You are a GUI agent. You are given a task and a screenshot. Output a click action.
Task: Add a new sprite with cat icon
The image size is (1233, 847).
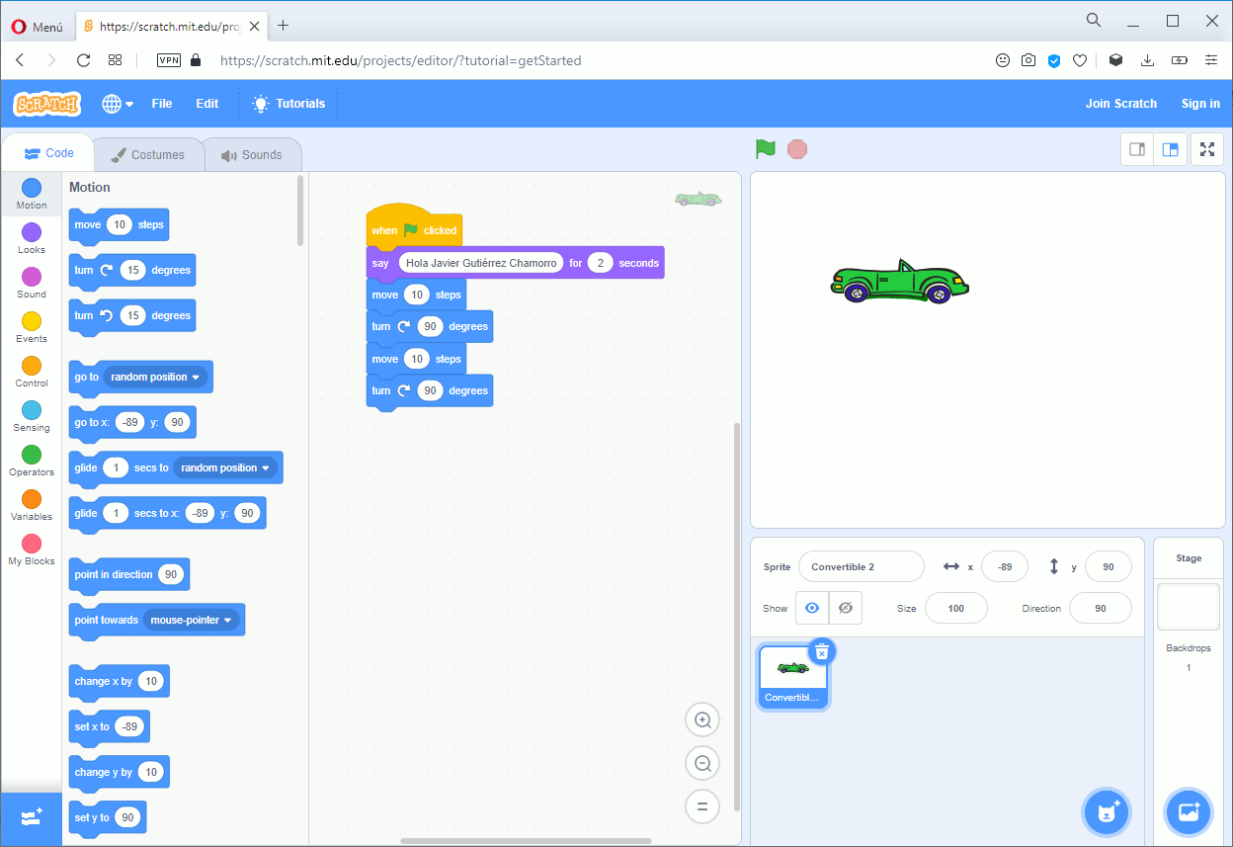[1107, 811]
